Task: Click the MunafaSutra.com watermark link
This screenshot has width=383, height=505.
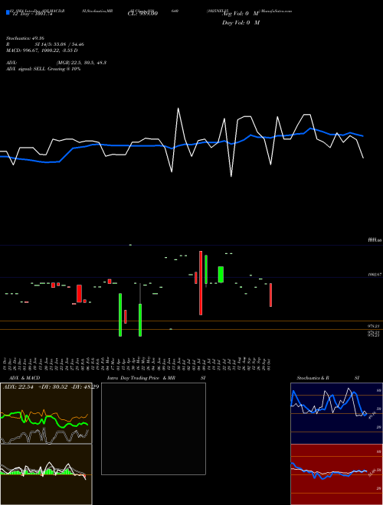Action: pos(276,11)
